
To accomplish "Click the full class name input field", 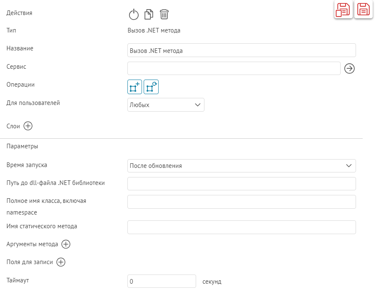I will (x=242, y=202).
